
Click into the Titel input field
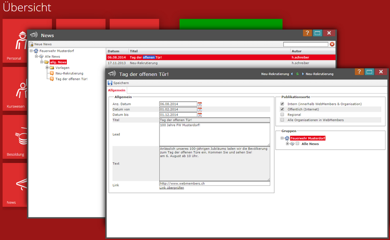coord(214,120)
